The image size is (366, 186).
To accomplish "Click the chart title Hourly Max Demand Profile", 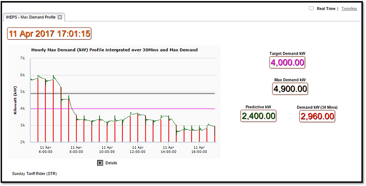I will pos(114,50).
